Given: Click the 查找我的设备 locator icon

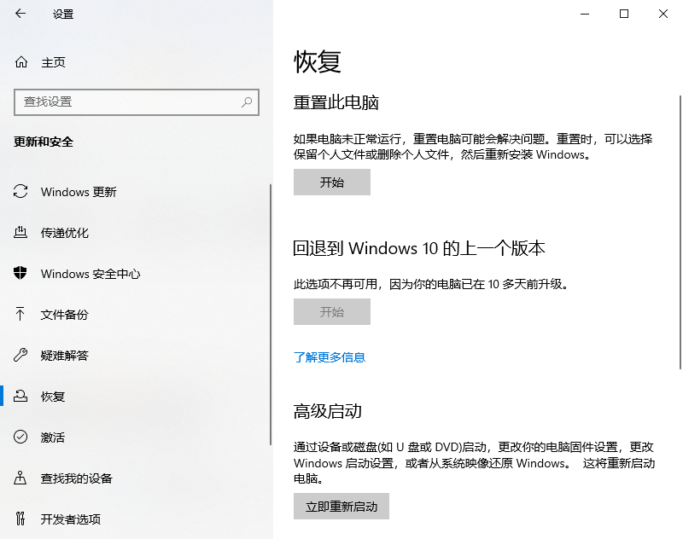Looking at the screenshot, I should point(22,478).
